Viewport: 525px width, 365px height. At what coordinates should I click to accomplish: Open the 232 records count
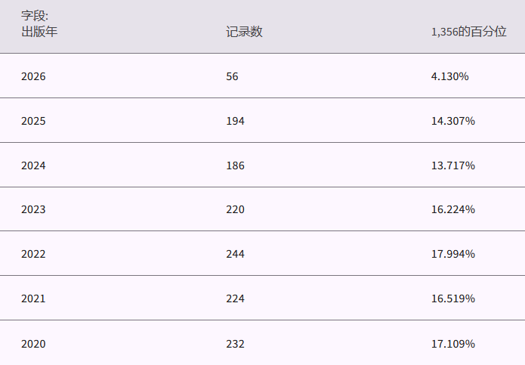pos(235,343)
